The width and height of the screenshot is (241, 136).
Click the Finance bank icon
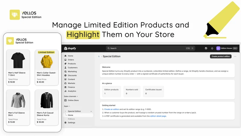[65, 87]
